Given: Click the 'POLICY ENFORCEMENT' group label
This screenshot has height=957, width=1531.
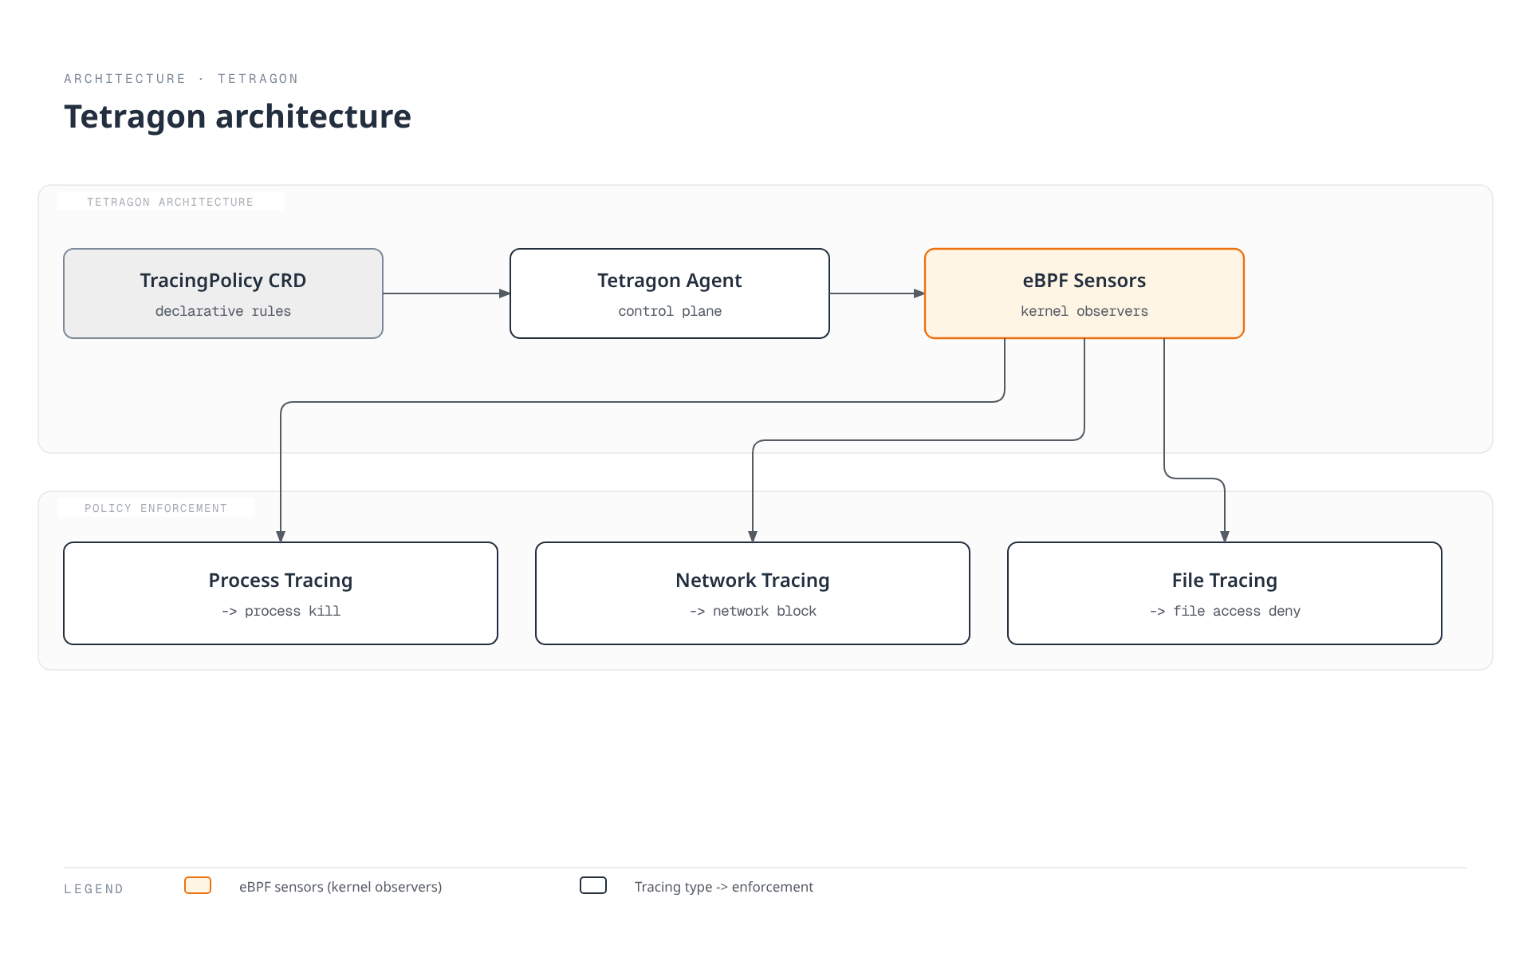Looking at the screenshot, I should (x=156, y=508).
